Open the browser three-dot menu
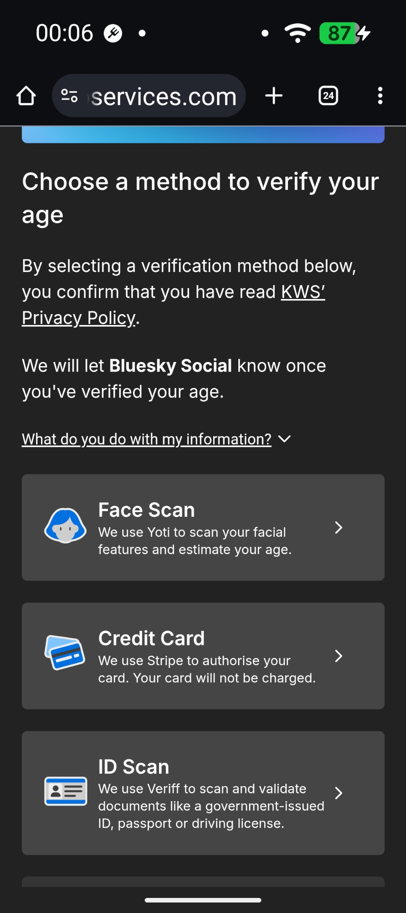This screenshot has width=406, height=913. [380, 96]
